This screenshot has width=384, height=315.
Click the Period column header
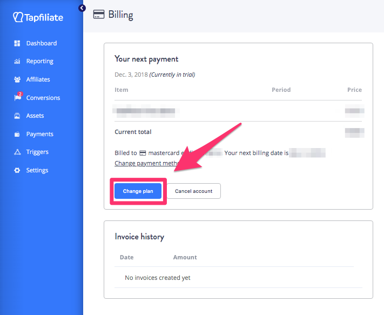point(281,90)
